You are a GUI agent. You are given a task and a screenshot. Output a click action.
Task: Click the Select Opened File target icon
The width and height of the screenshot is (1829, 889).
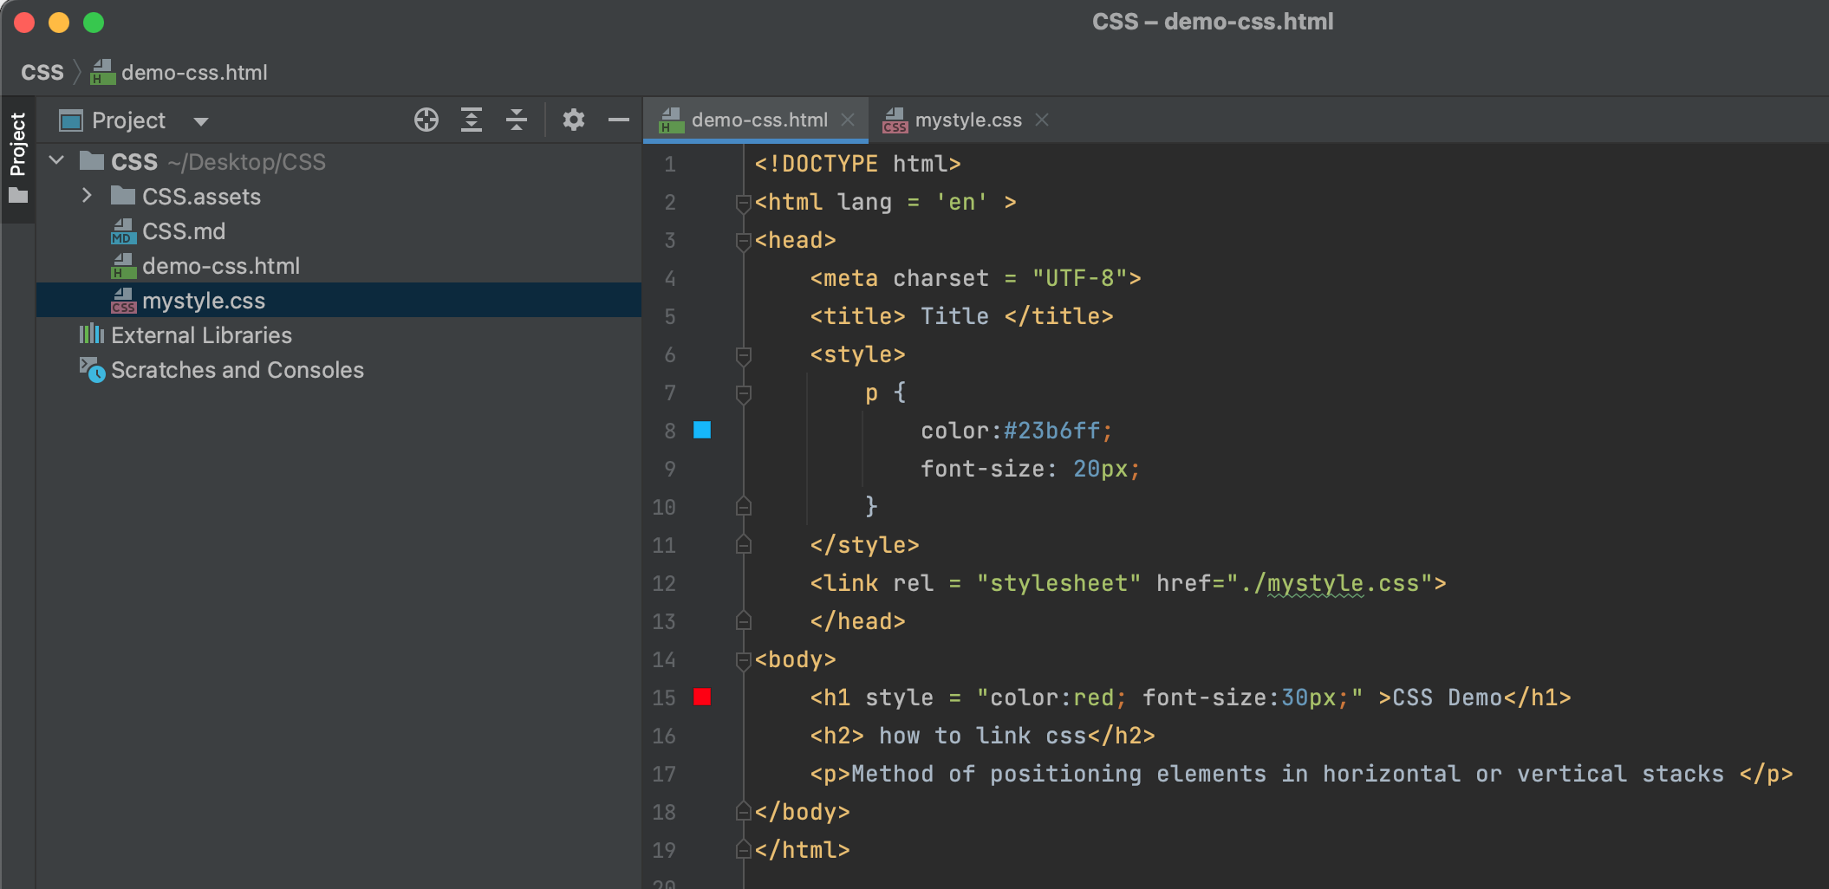426,120
